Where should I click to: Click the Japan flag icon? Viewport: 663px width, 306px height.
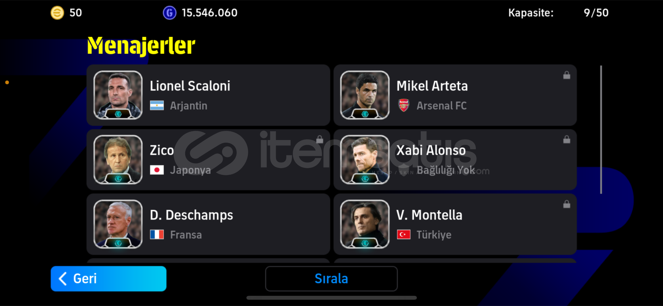point(157,170)
